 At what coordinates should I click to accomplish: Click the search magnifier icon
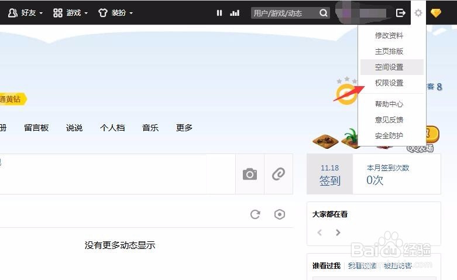click(323, 13)
